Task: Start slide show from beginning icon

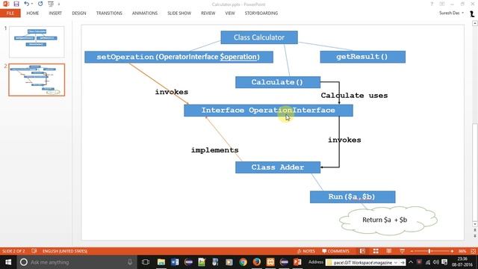Action: click(x=51, y=4)
